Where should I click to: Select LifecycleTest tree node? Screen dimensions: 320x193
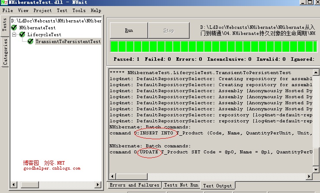pos(44,34)
